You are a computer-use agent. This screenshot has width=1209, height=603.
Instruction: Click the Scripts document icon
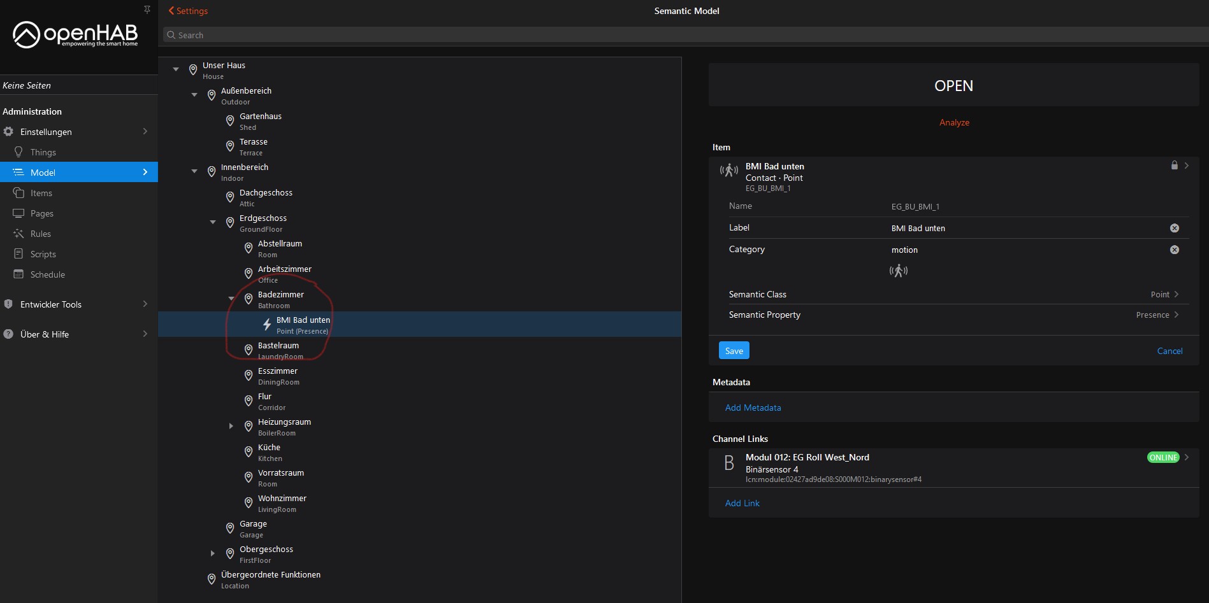click(x=18, y=254)
